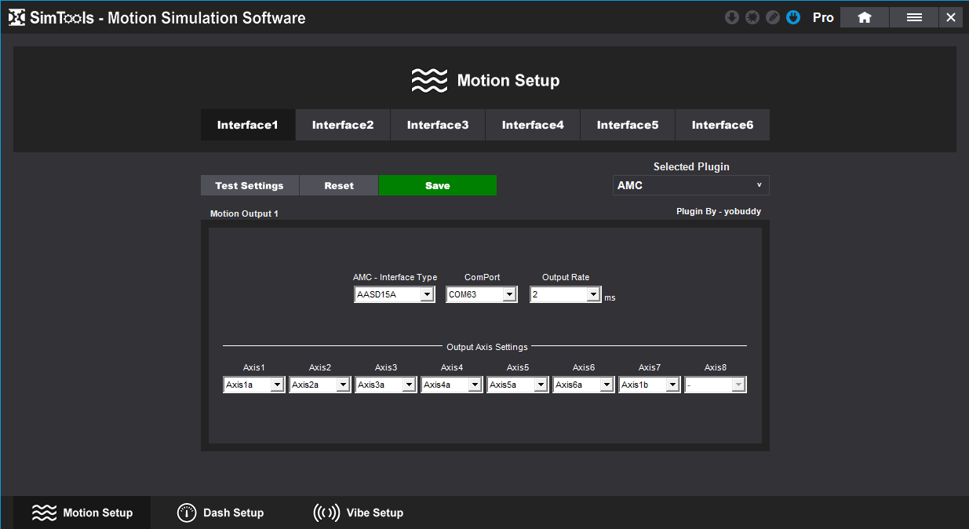This screenshot has height=529, width=969.
Task: Open the AMC Interface Type dropdown
Action: (x=395, y=294)
